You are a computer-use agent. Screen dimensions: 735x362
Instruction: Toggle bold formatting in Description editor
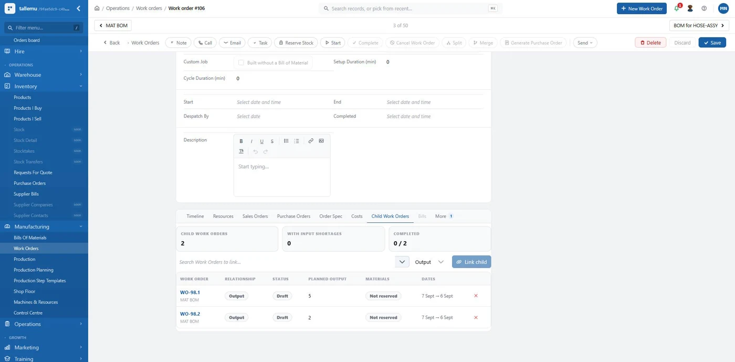[241, 141]
